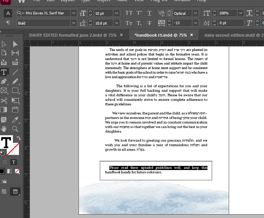Image resolution: width=264 pixels, height=218 pixels.
Task: Toggle All Caps formatting
Action: click(129, 13)
